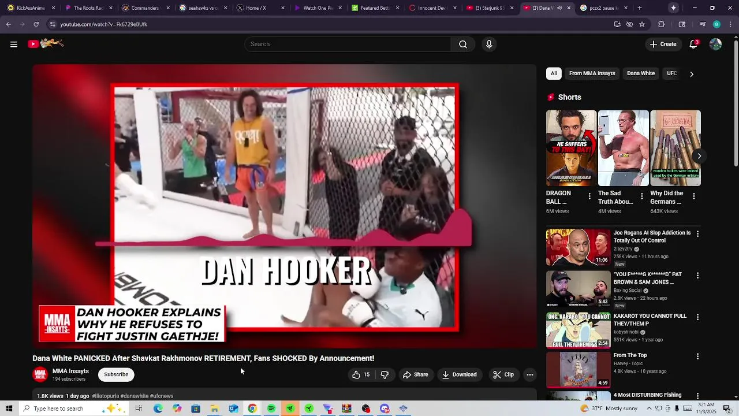Open The Sad Truth short thumbnail
The width and height of the screenshot is (739, 416).
click(623, 148)
